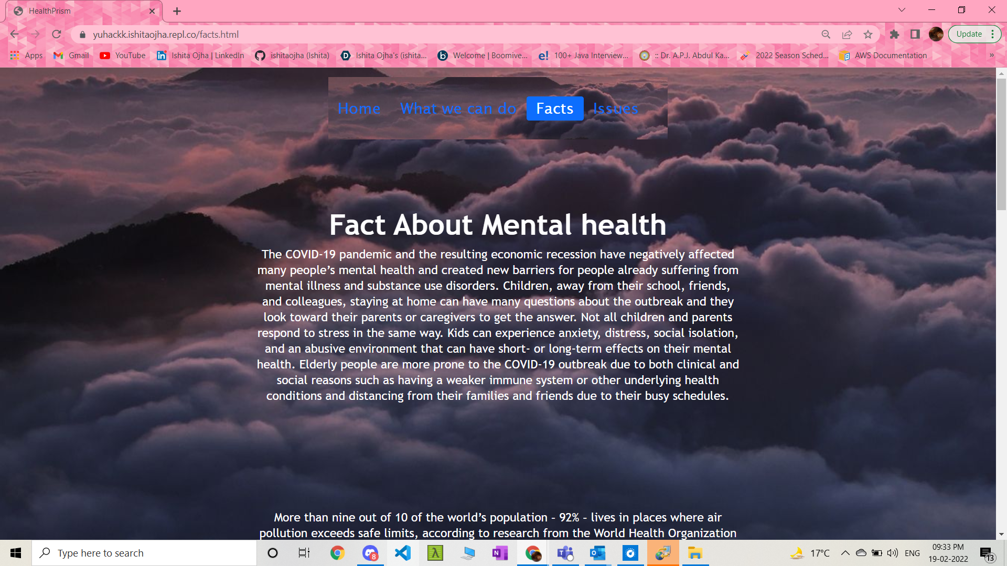The width and height of the screenshot is (1007, 566).
Task: Open Visual Studio Code from taskbar
Action: click(403, 553)
